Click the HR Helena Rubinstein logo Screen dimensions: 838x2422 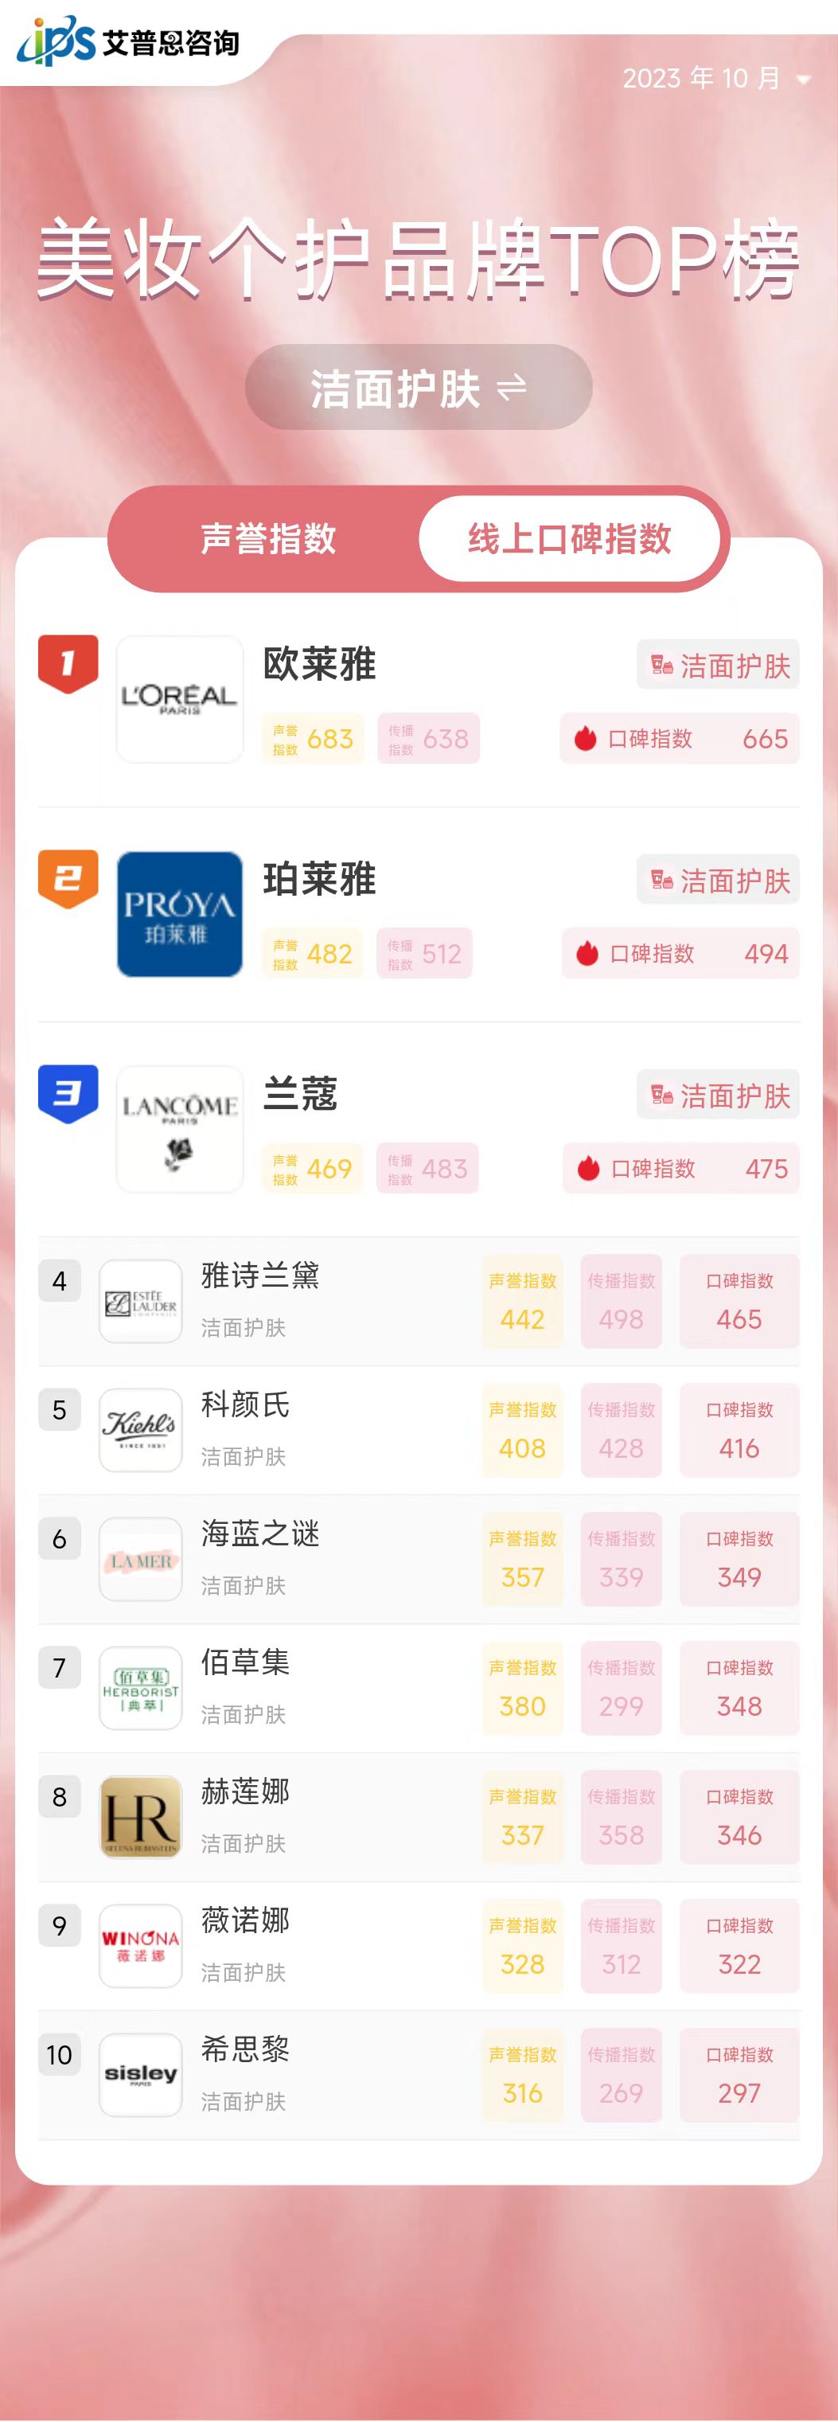[141, 1817]
